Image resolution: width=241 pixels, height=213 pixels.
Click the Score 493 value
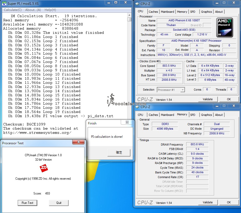47,193
